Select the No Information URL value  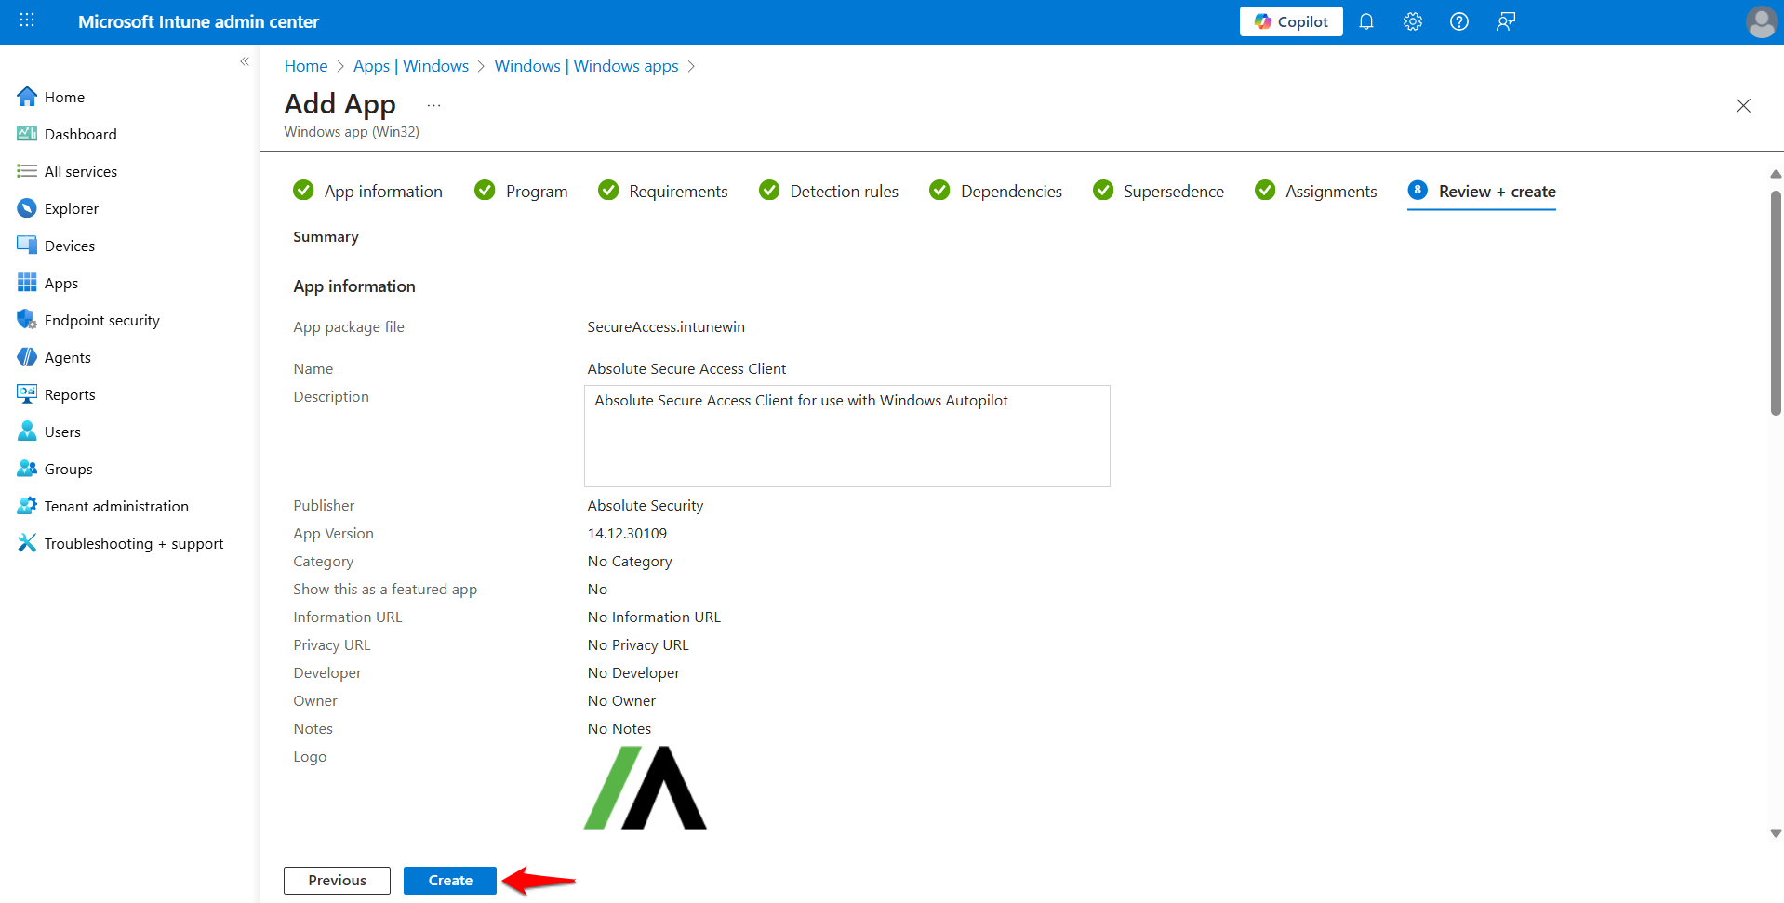[654, 617]
